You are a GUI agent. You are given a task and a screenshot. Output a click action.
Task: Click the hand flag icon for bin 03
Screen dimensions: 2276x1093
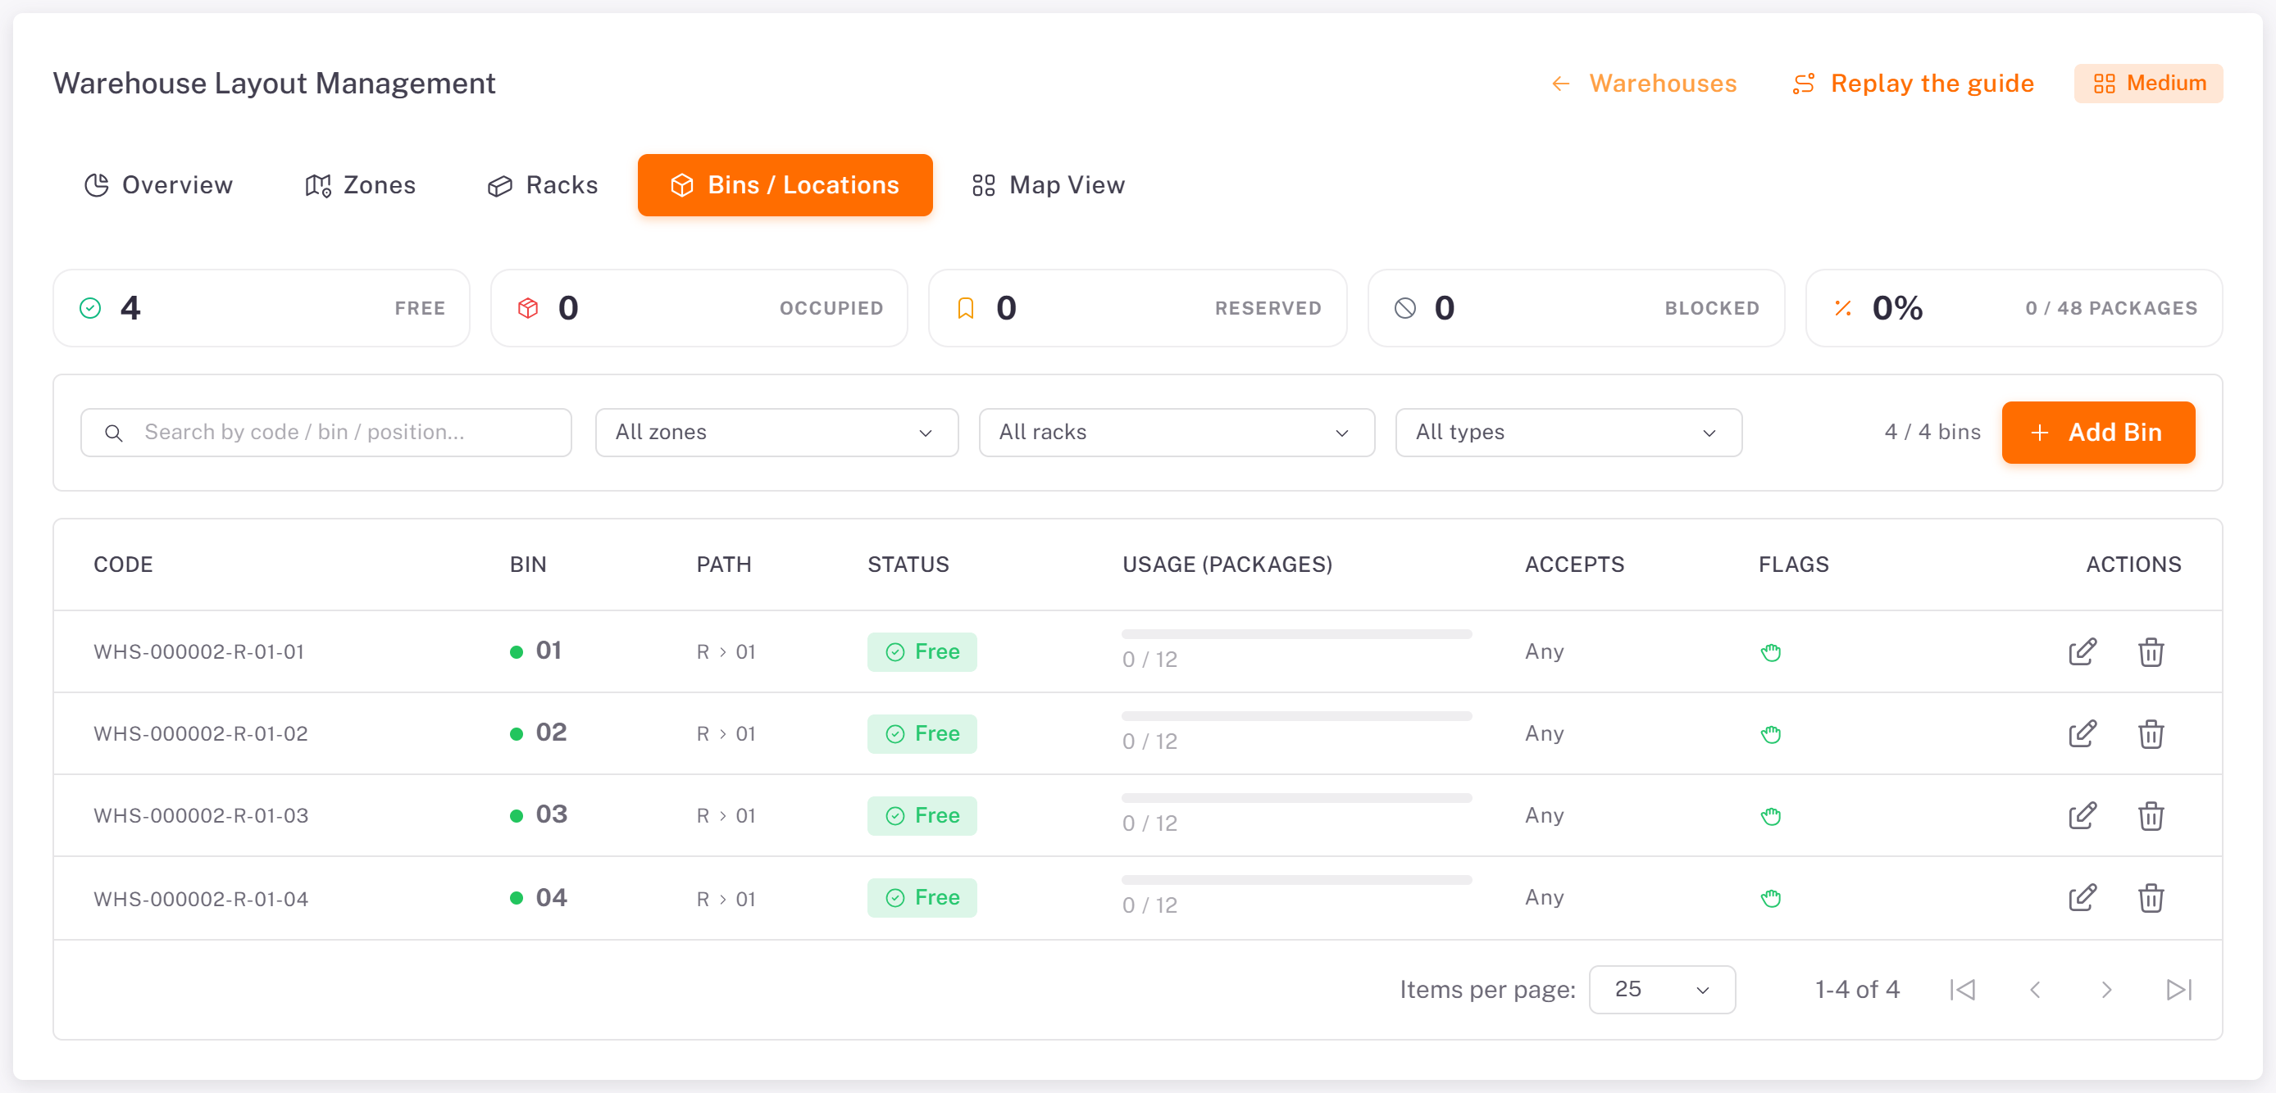[1771, 817]
